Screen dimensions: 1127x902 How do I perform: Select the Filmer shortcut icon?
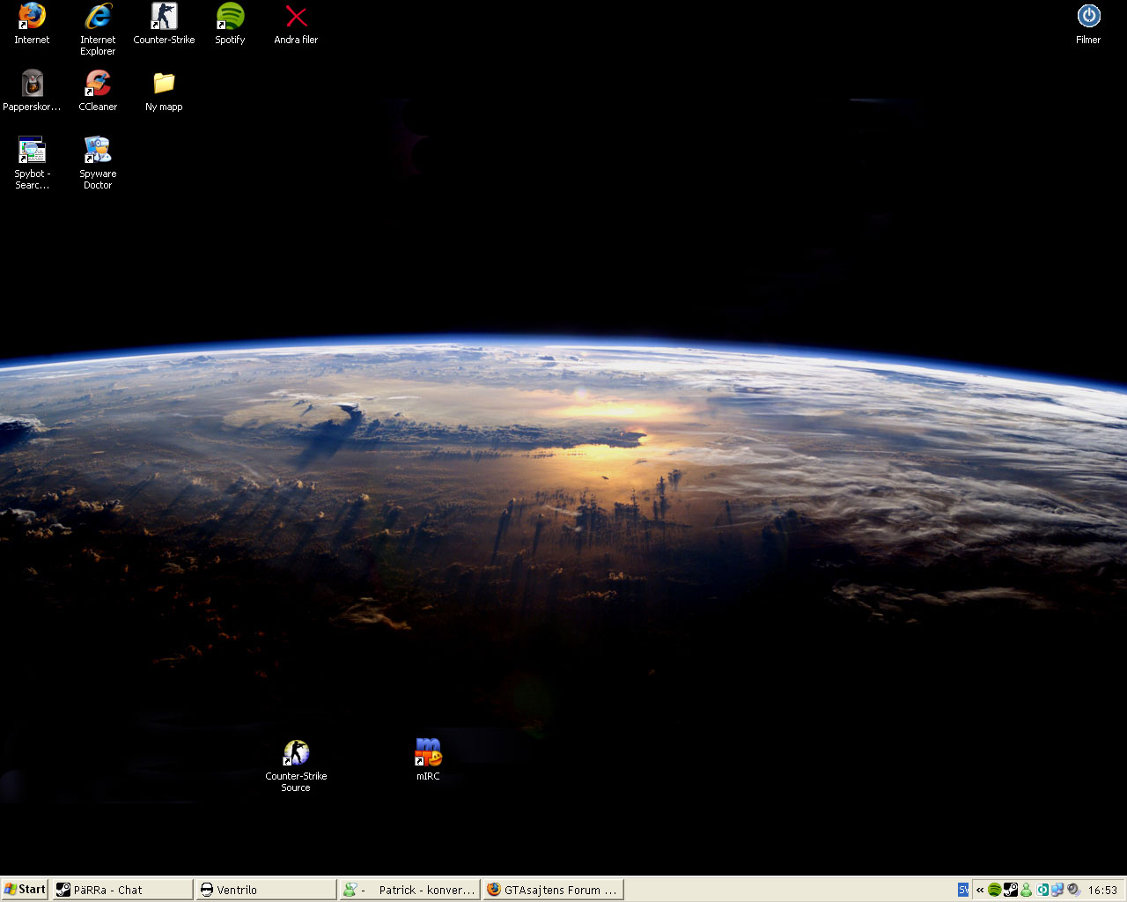point(1088,18)
